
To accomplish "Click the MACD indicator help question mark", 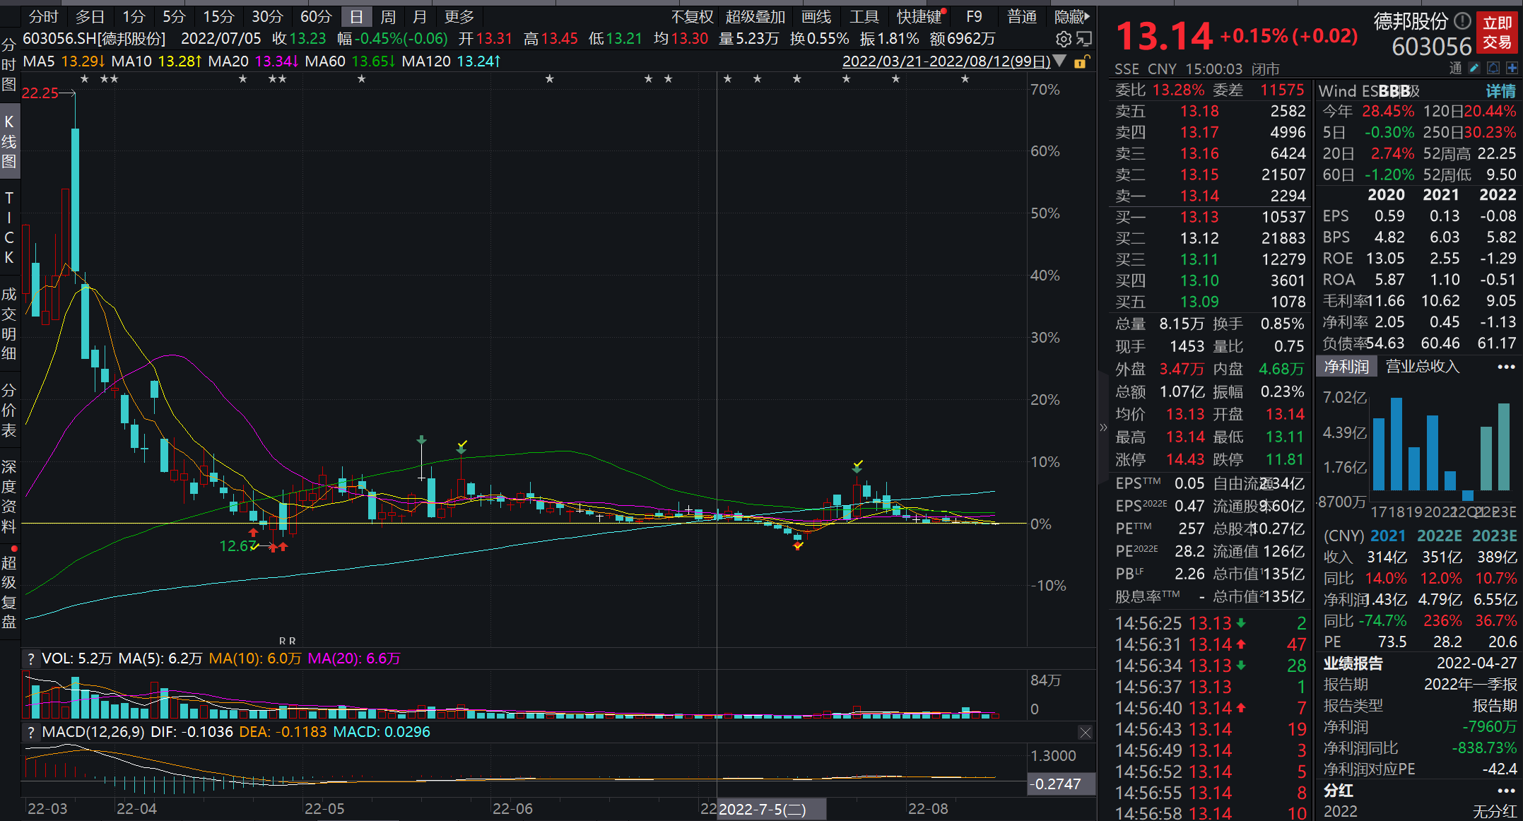I will coord(30,732).
